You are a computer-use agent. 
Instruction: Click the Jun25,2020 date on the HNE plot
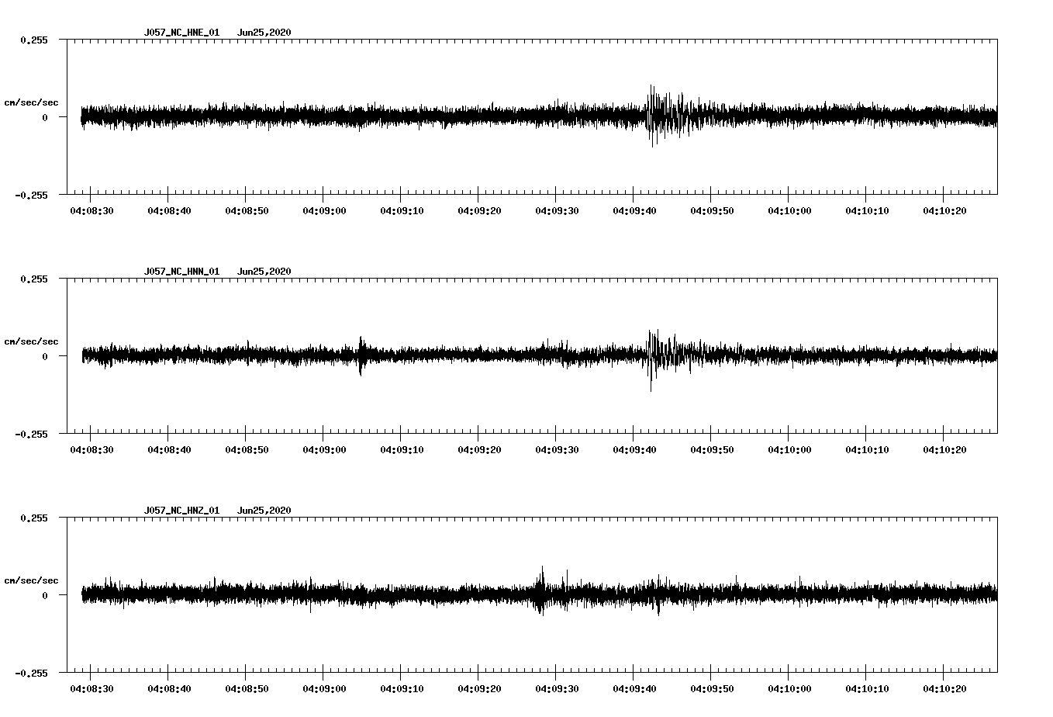(264, 33)
